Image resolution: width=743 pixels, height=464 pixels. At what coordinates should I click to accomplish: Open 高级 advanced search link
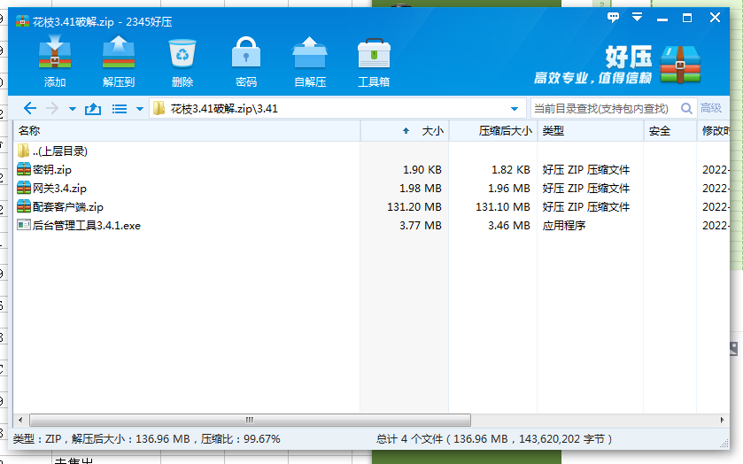(711, 108)
